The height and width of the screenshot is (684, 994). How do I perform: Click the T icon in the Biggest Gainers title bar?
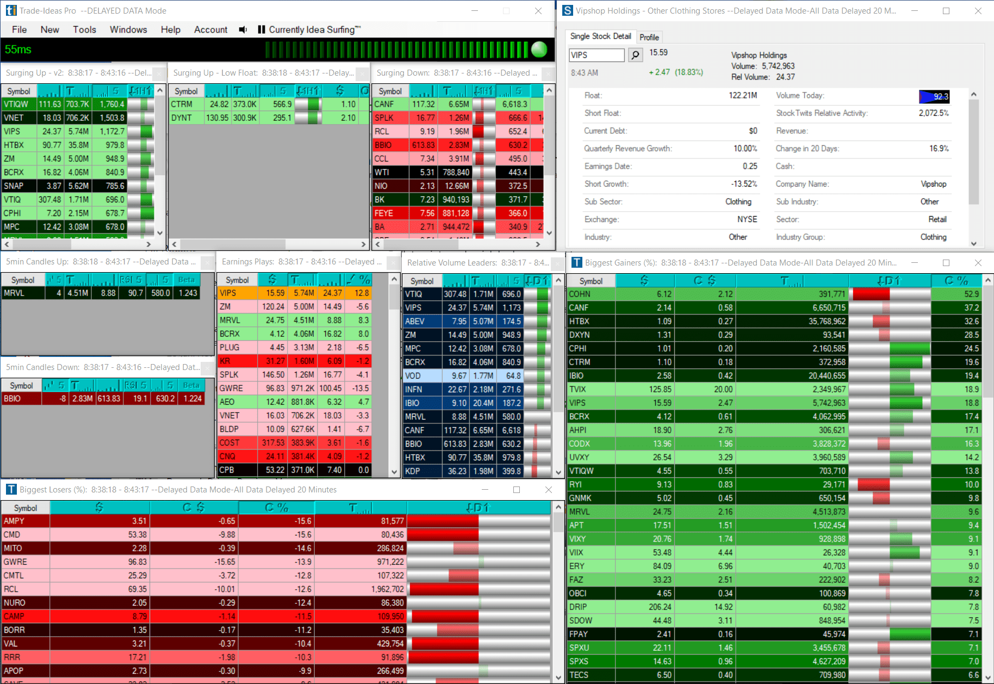[x=576, y=263]
